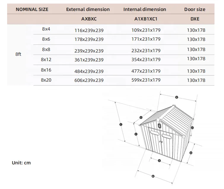Click the shed door handle in drawing
This screenshot has width=224, height=189.
(161, 142)
